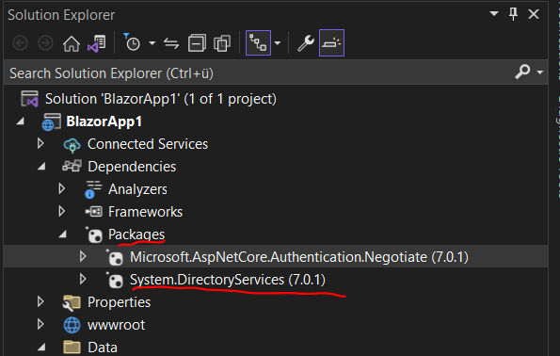Switch between solutions and folder views
Image resolution: width=560 pixels, height=356 pixels.
tap(96, 43)
